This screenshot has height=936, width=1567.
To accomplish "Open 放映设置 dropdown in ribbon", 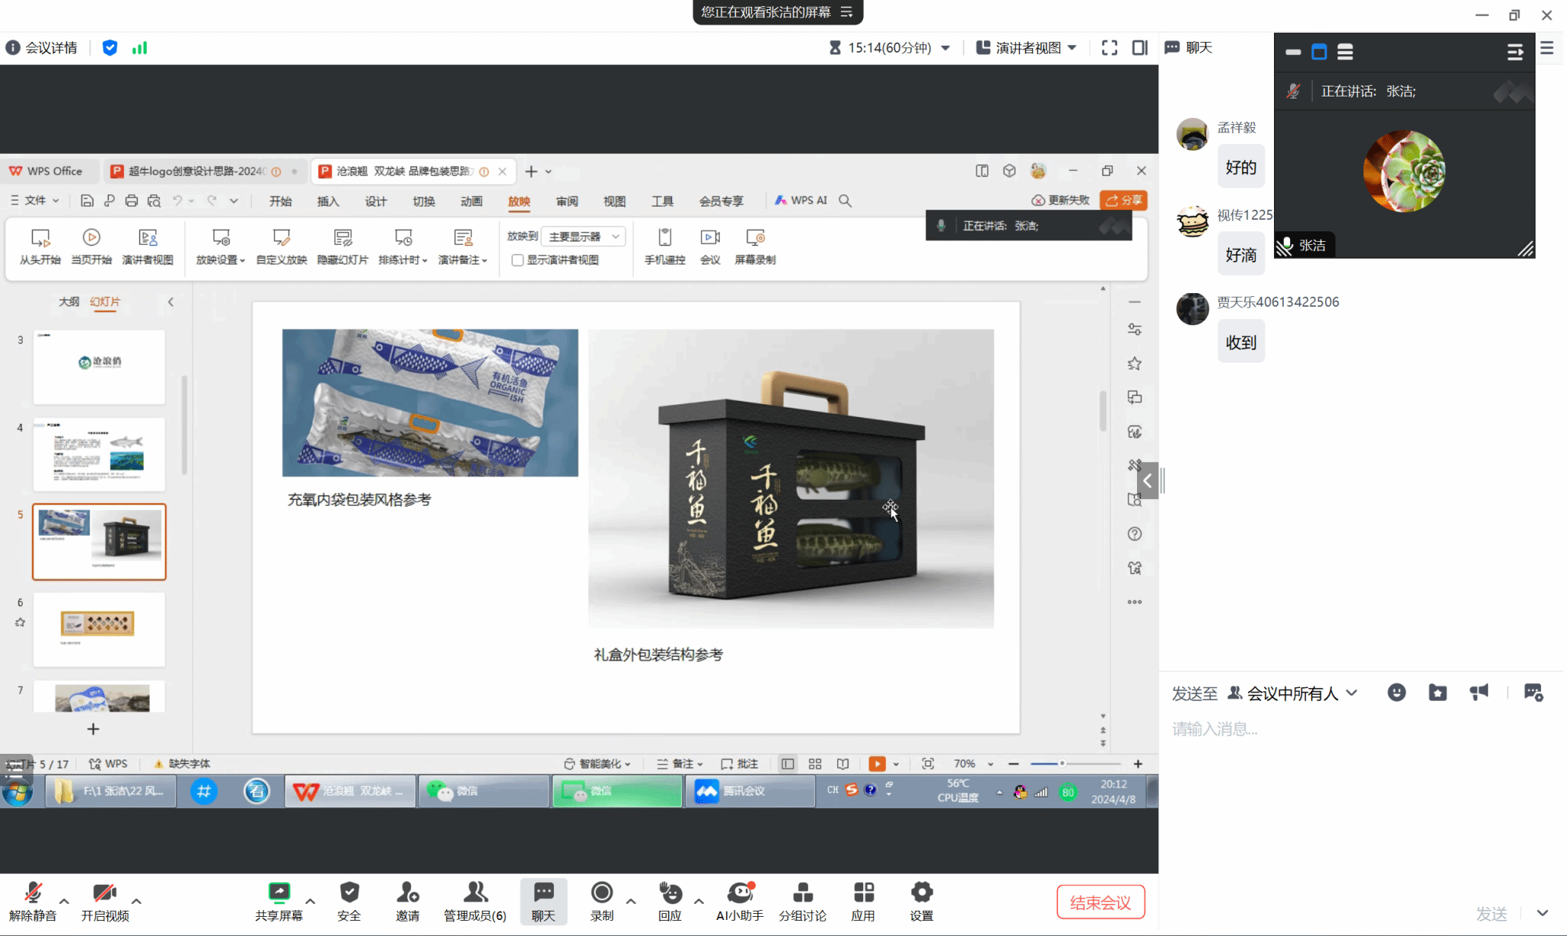I will click(x=220, y=246).
